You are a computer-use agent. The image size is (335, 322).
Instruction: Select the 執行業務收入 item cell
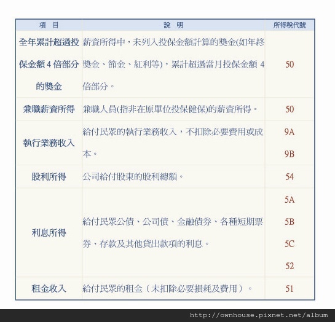coord(49,143)
